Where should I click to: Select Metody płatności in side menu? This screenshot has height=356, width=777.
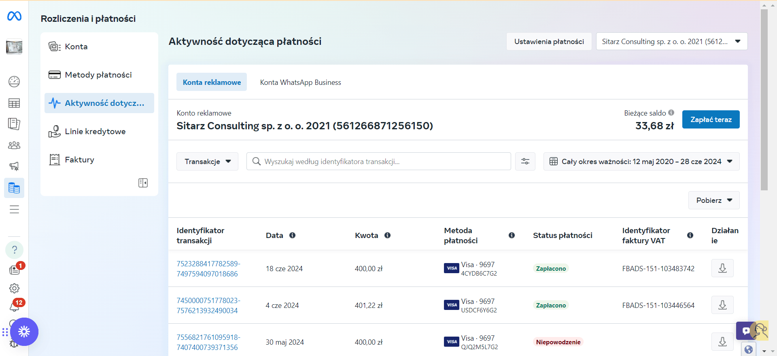click(99, 75)
